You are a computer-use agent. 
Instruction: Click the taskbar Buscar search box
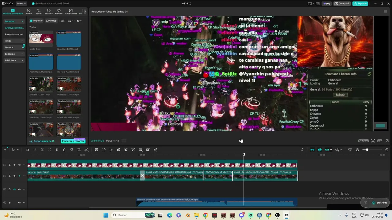tap(133, 215)
